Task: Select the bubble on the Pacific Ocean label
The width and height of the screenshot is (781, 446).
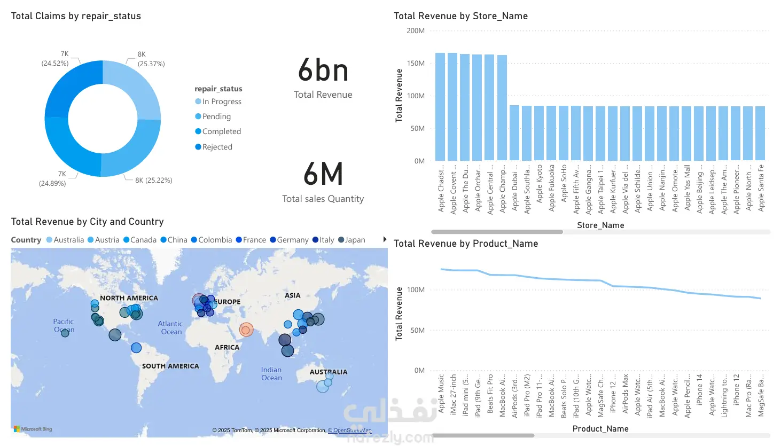Action: (65, 333)
